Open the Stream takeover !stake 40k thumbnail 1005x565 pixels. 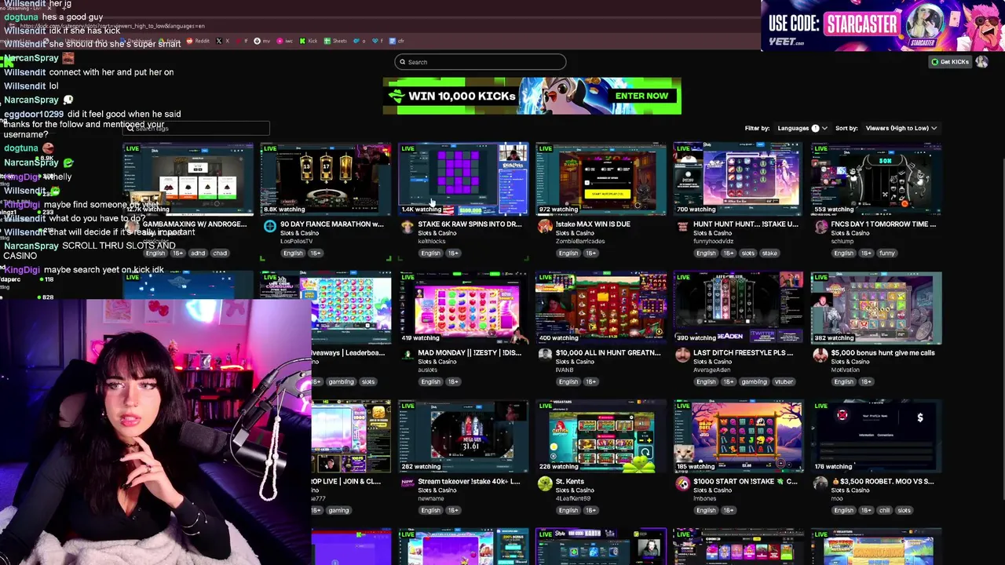[463, 436]
